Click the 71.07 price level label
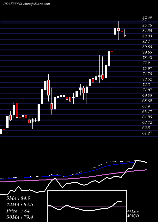Viewport: 158px width, 222px height. pyautogui.click(x=147, y=90)
